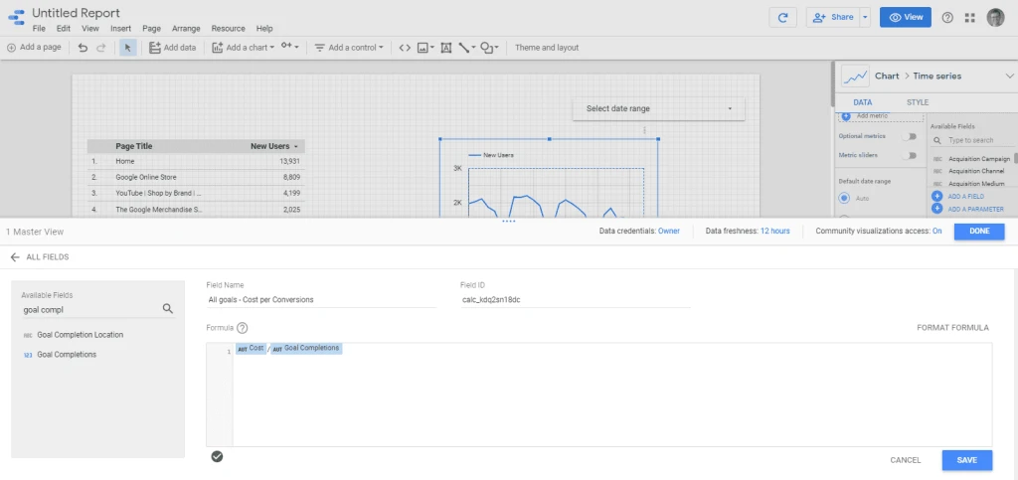Click the URL embed code icon
Viewport: 1018px width, 480px height.
pyautogui.click(x=405, y=48)
